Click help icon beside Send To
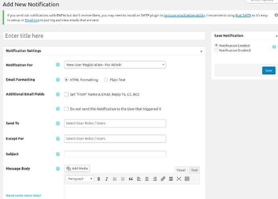Image resolution: width=278 pixels, height=199 pixels. tap(58, 123)
